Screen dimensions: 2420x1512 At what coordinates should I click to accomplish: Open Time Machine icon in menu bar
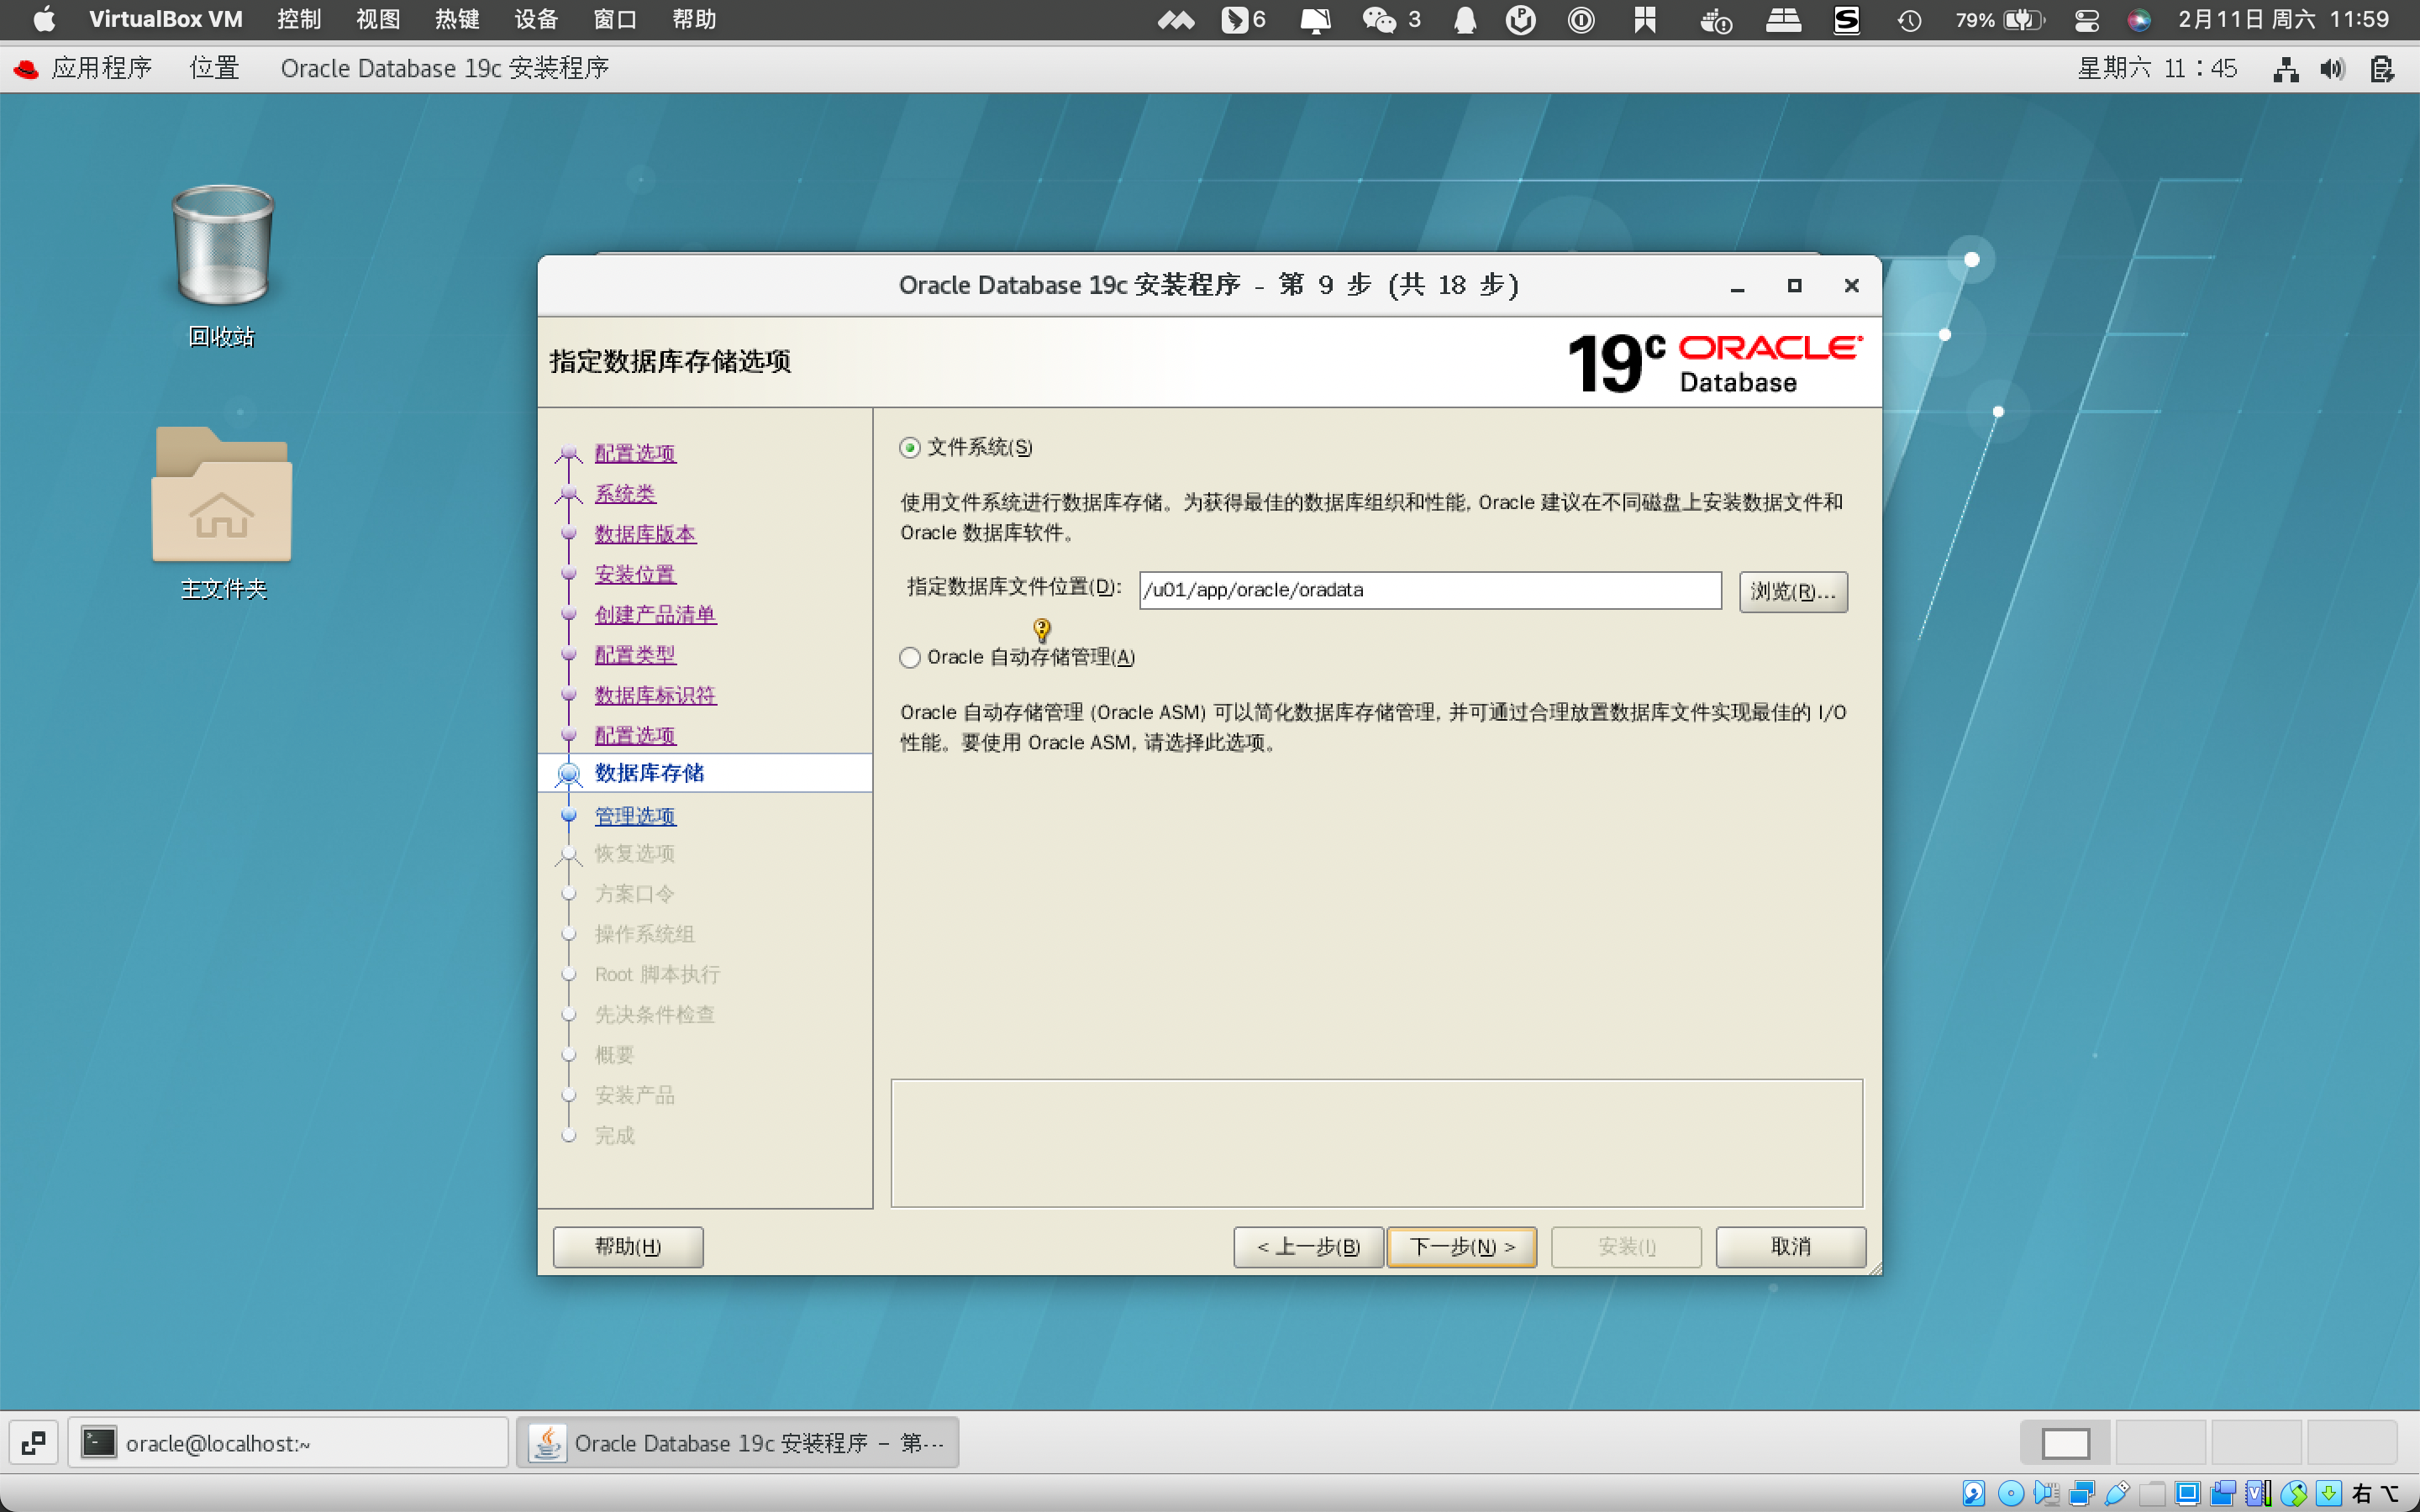pos(1909,21)
